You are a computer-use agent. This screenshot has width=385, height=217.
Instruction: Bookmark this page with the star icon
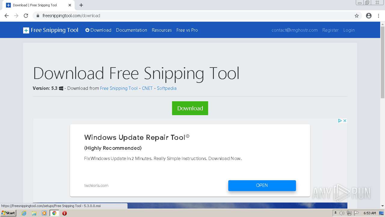pos(357,16)
